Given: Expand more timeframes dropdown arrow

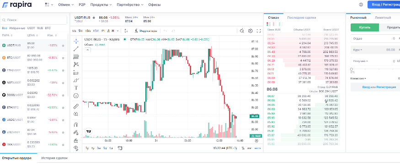Looking at the screenshot, I should pyautogui.click(x=117, y=31).
